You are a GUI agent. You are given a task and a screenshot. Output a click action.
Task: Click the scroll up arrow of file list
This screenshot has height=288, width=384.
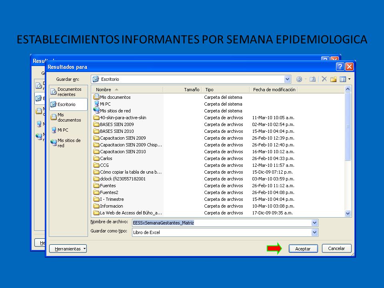coord(348,89)
